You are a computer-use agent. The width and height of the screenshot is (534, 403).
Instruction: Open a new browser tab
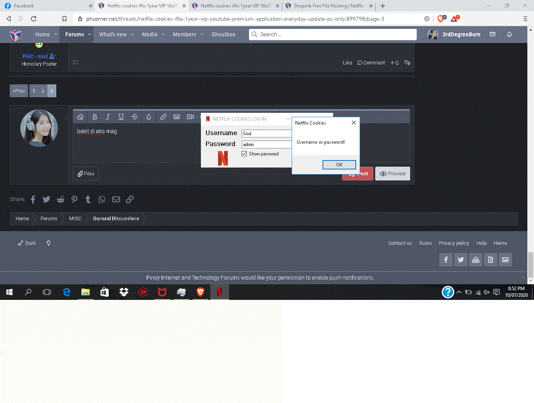383,6
